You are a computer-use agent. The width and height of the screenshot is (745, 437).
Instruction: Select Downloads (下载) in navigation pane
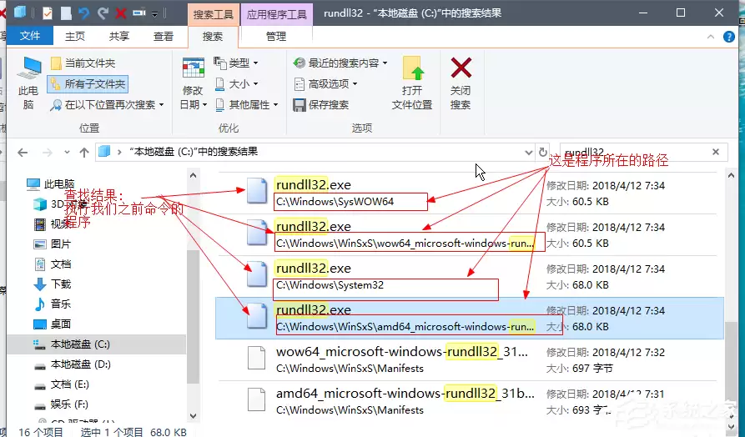click(x=53, y=284)
